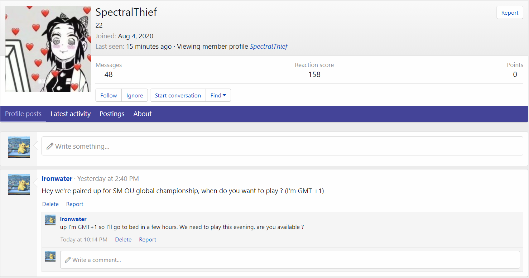The width and height of the screenshot is (529, 278).
Task: Open the Postings tab
Action: pos(112,114)
